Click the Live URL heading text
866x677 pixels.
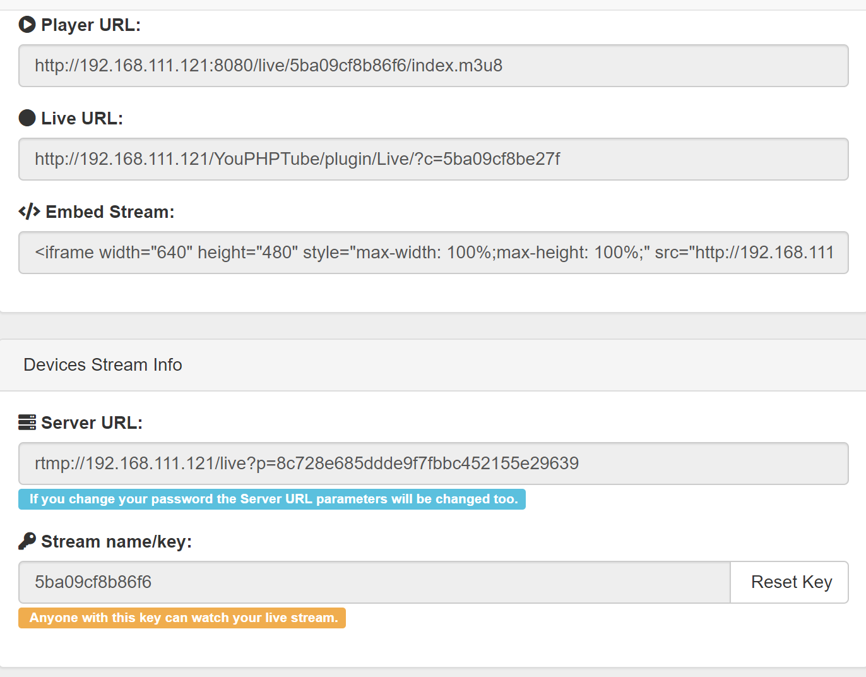point(82,117)
